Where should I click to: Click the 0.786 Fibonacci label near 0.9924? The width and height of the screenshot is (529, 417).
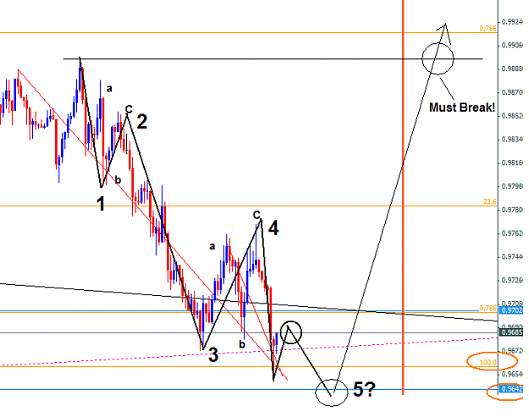pyautogui.click(x=488, y=28)
